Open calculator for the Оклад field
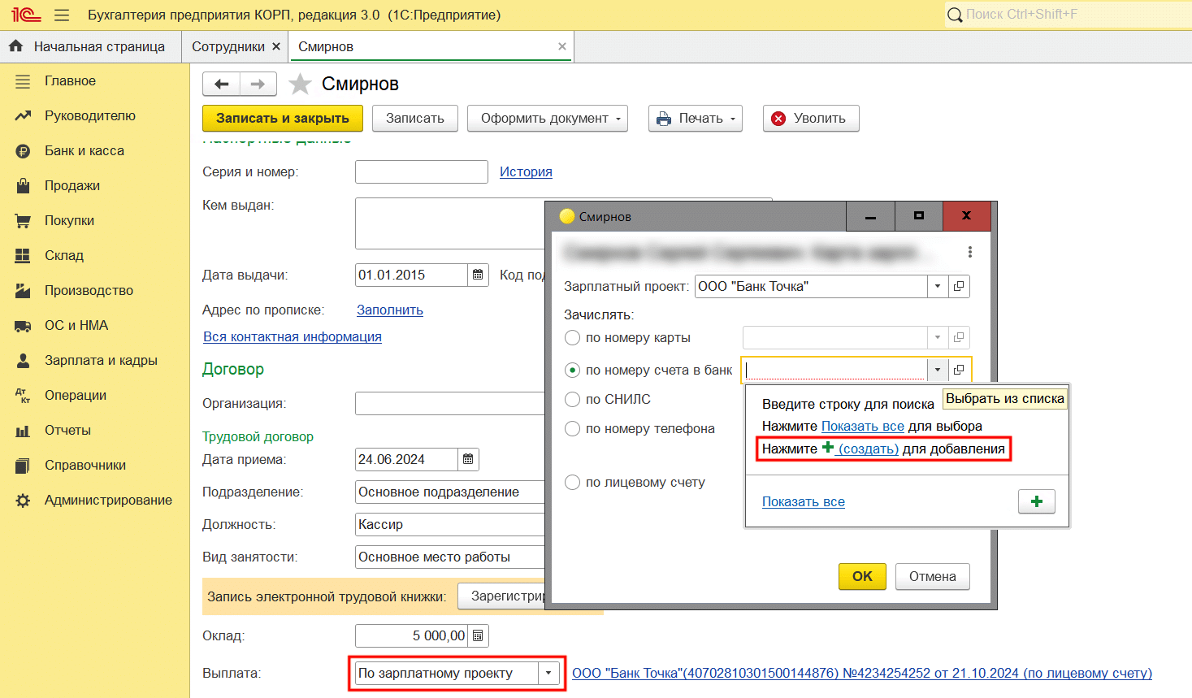Screen dimensions: 1192x698 [478, 635]
